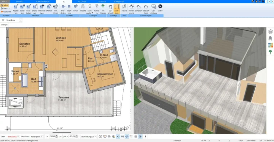Click the Video play icon
274x142 pixels.
coord(160,8)
